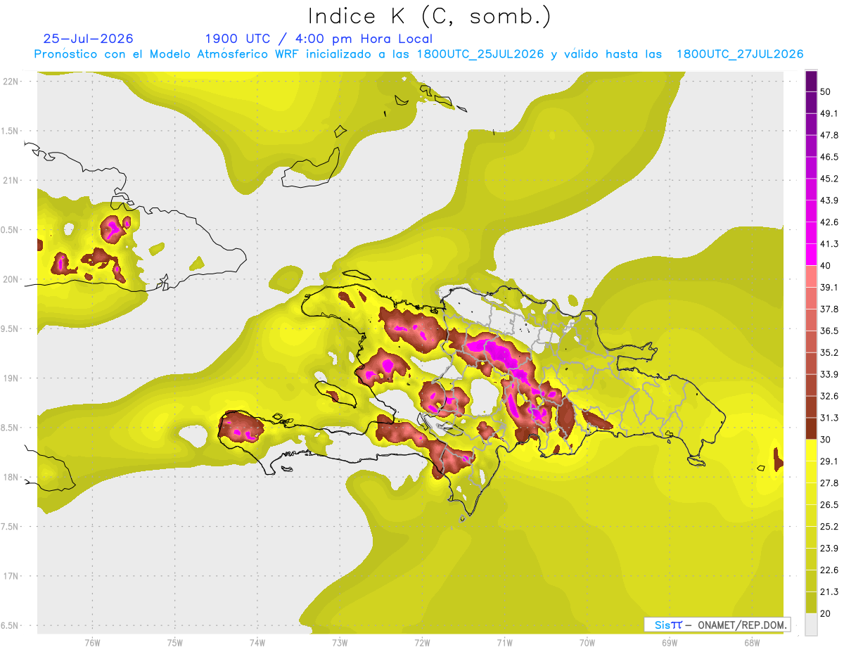This screenshot has height=652, width=844.
Task: Click the latitude axis label "21N"
Action: tap(11, 181)
